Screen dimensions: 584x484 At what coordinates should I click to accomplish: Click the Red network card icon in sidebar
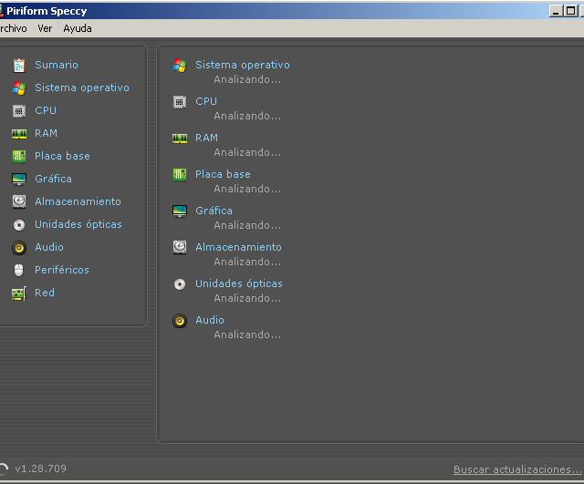point(19,293)
